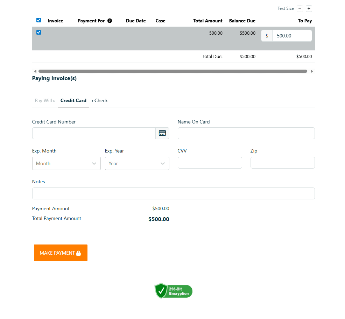Expand the Year selector chevron
The image size is (345, 319).
163,163
